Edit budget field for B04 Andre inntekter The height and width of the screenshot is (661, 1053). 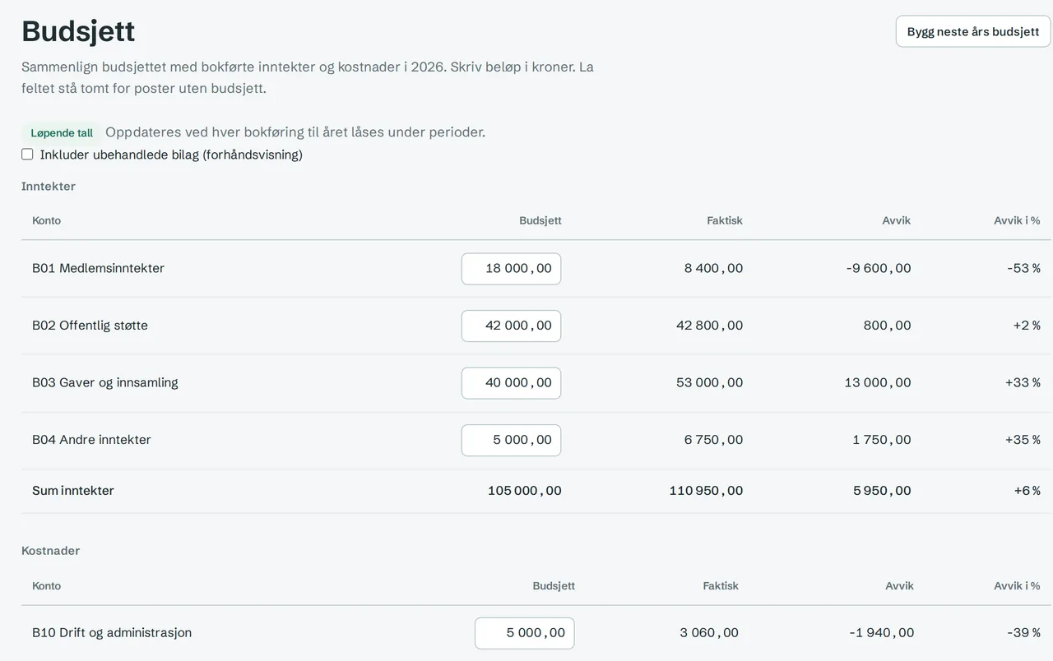[x=511, y=440]
